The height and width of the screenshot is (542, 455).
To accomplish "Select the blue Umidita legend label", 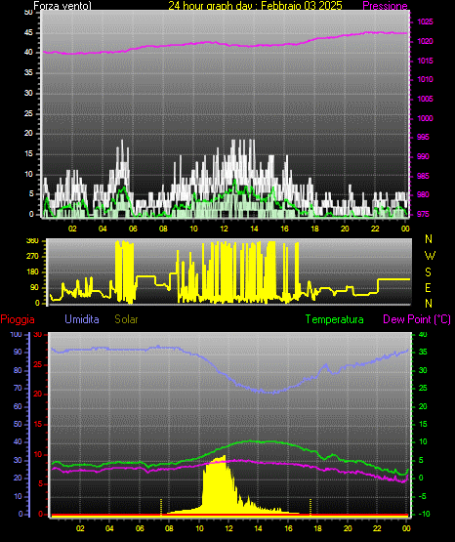I will [x=82, y=319].
